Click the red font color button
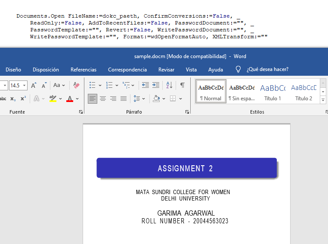Viewport: 328px width, 244px height. point(70,99)
